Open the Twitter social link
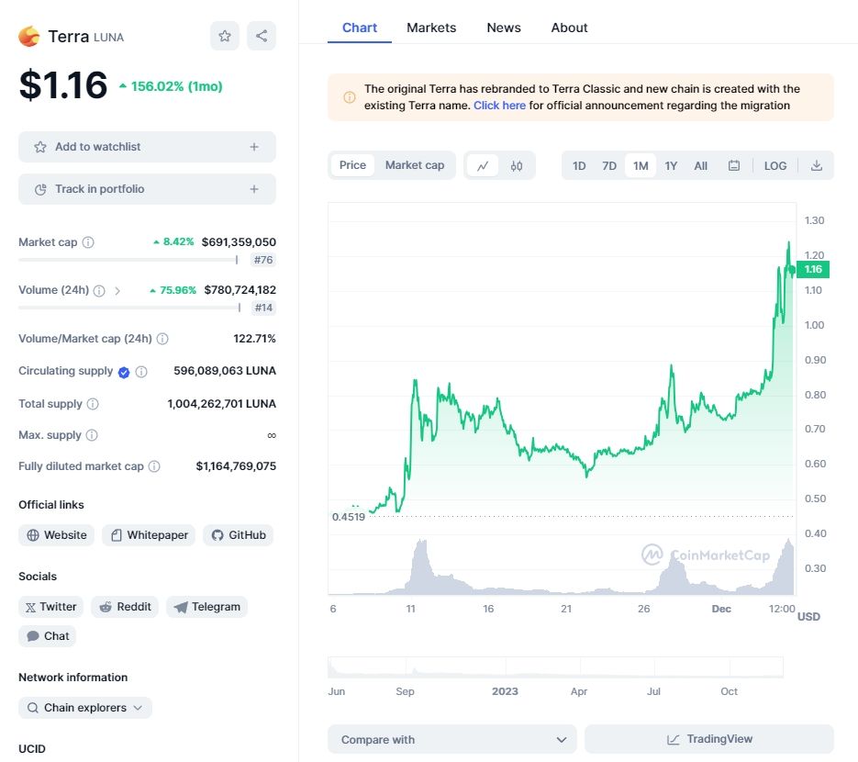 pos(50,607)
